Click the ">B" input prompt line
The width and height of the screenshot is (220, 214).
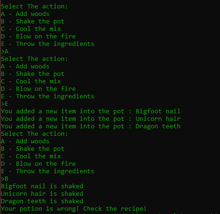[x=5, y=179]
